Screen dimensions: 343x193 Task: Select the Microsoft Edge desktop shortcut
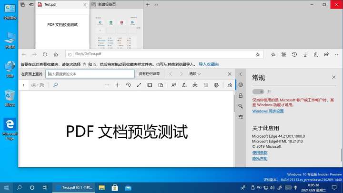click(10, 129)
